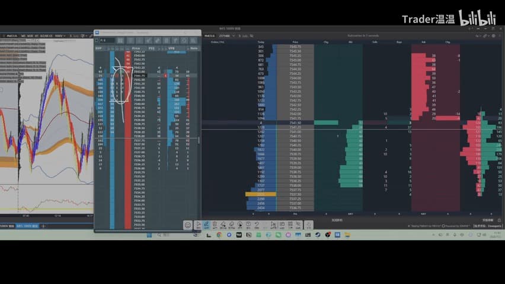
Task: Click the BVP column header
Action: [x=98, y=49]
